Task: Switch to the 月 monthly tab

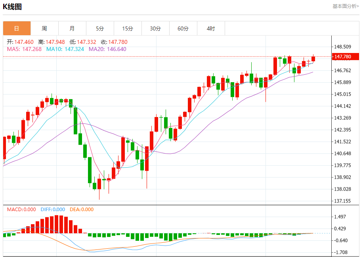Action: click(x=72, y=28)
